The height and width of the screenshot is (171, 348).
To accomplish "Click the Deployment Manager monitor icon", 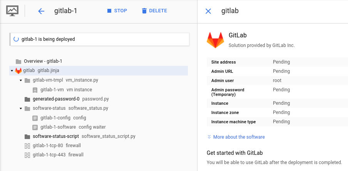I will click(13, 10).
